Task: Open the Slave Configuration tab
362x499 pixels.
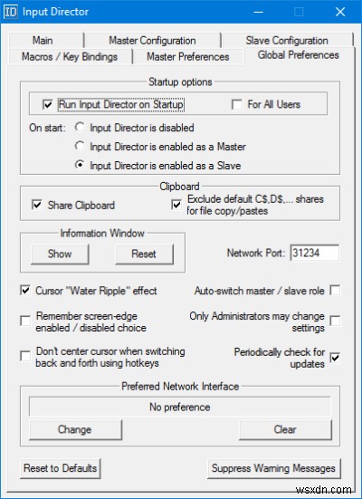Action: (x=287, y=41)
